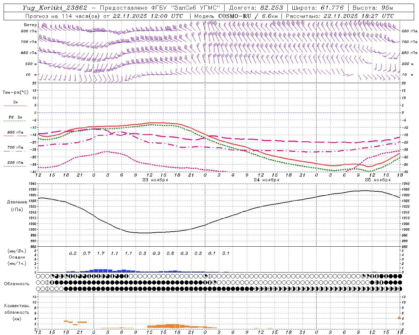Click the station title "Yug_Korliki_23862"

tap(55, 8)
